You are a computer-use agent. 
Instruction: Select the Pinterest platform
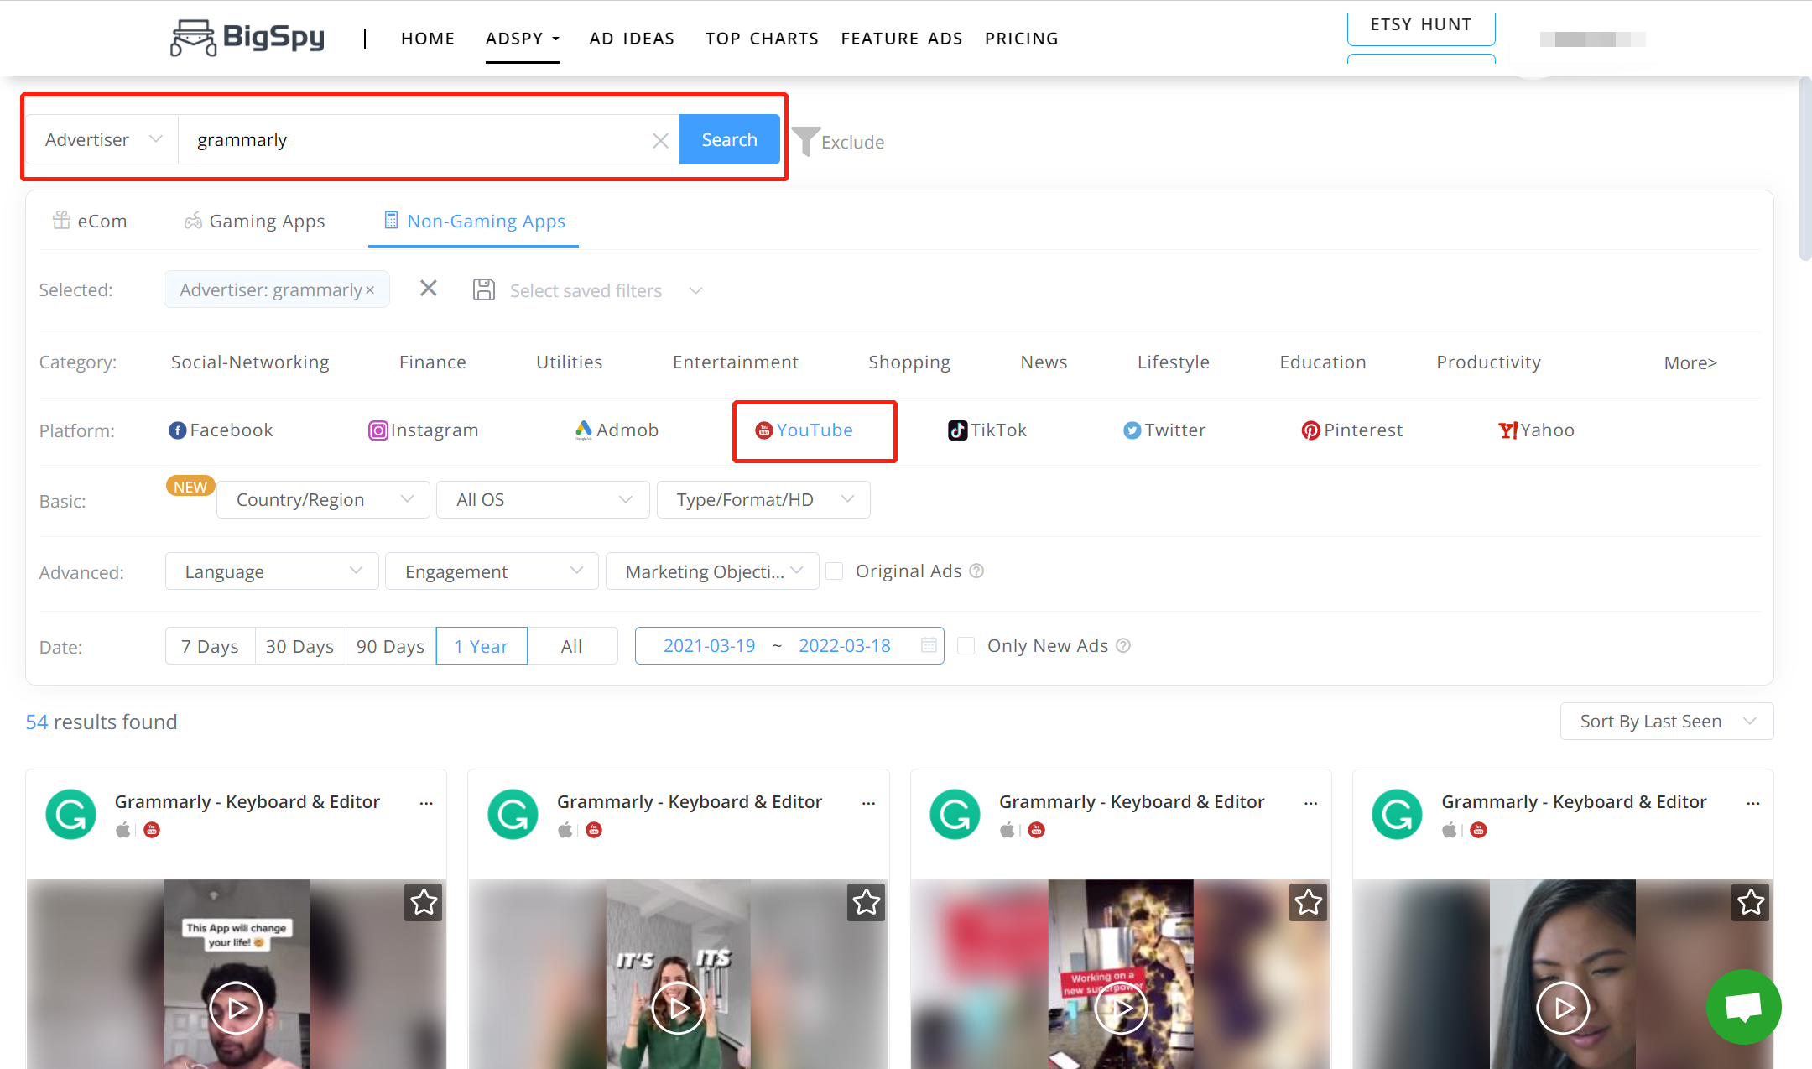1351,430
